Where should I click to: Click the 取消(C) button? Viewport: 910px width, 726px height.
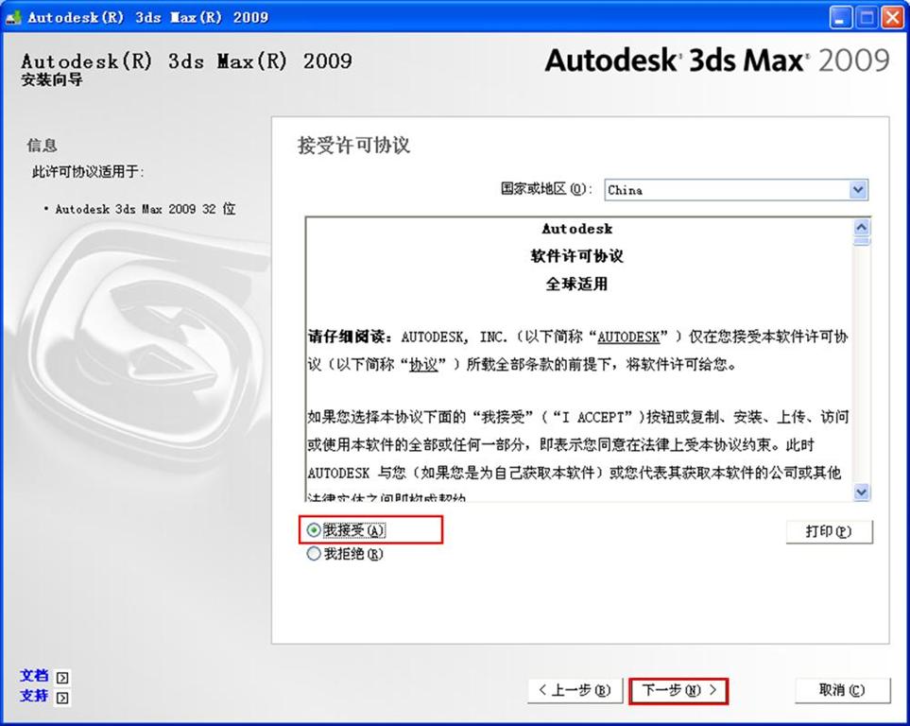click(x=842, y=691)
